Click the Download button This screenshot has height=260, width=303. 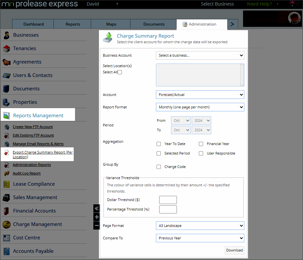point(235,251)
